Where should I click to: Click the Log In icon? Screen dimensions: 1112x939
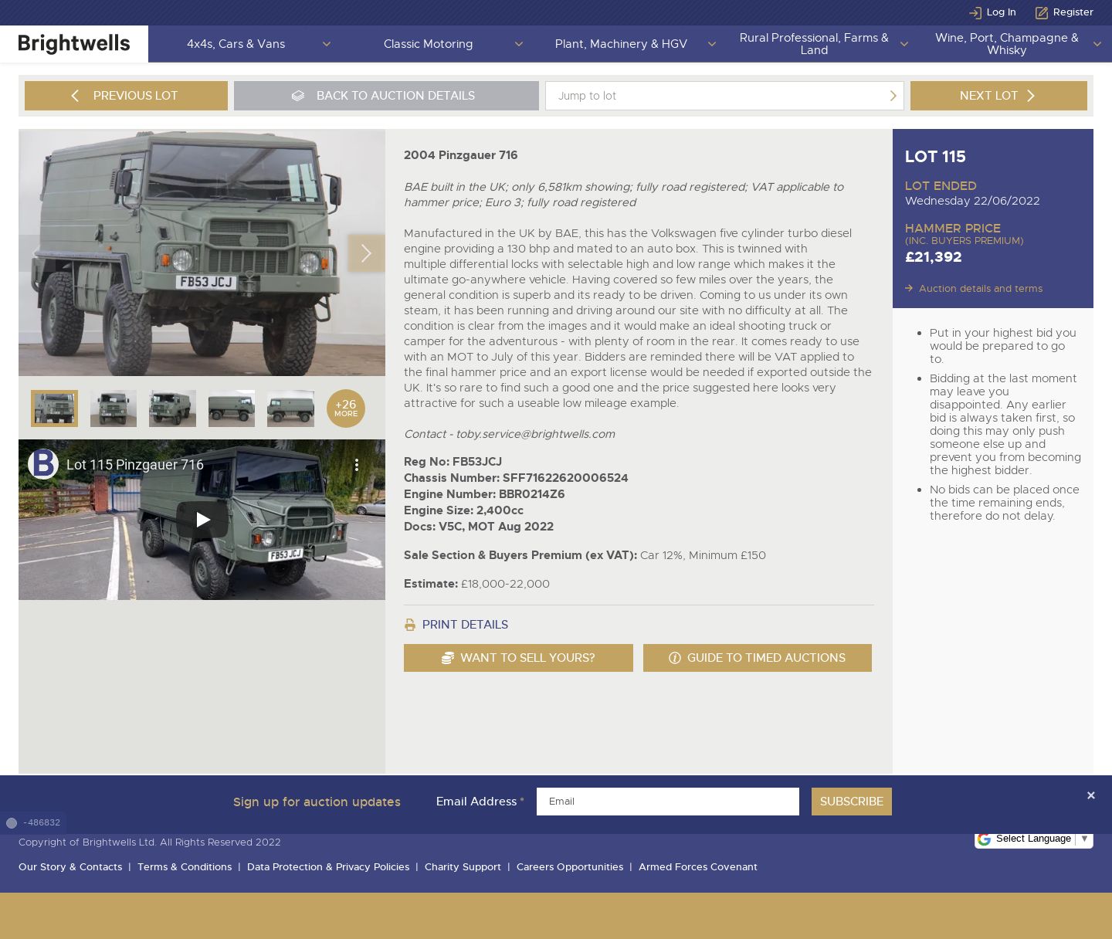click(975, 12)
